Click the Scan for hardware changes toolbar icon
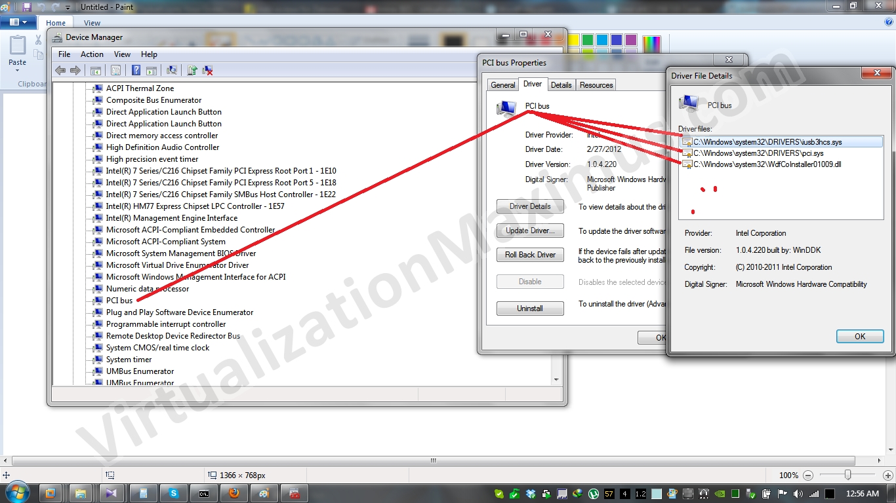 coord(173,70)
